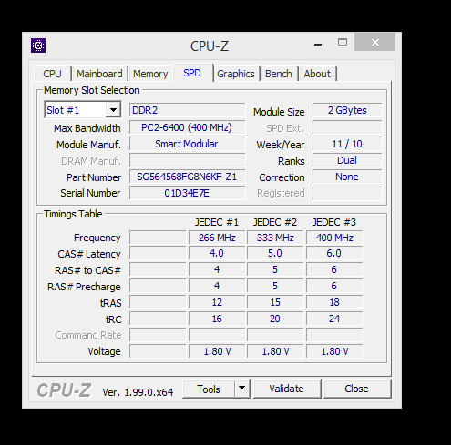Click the Validate button
Image resolution: width=451 pixels, height=445 pixels.
287,389
